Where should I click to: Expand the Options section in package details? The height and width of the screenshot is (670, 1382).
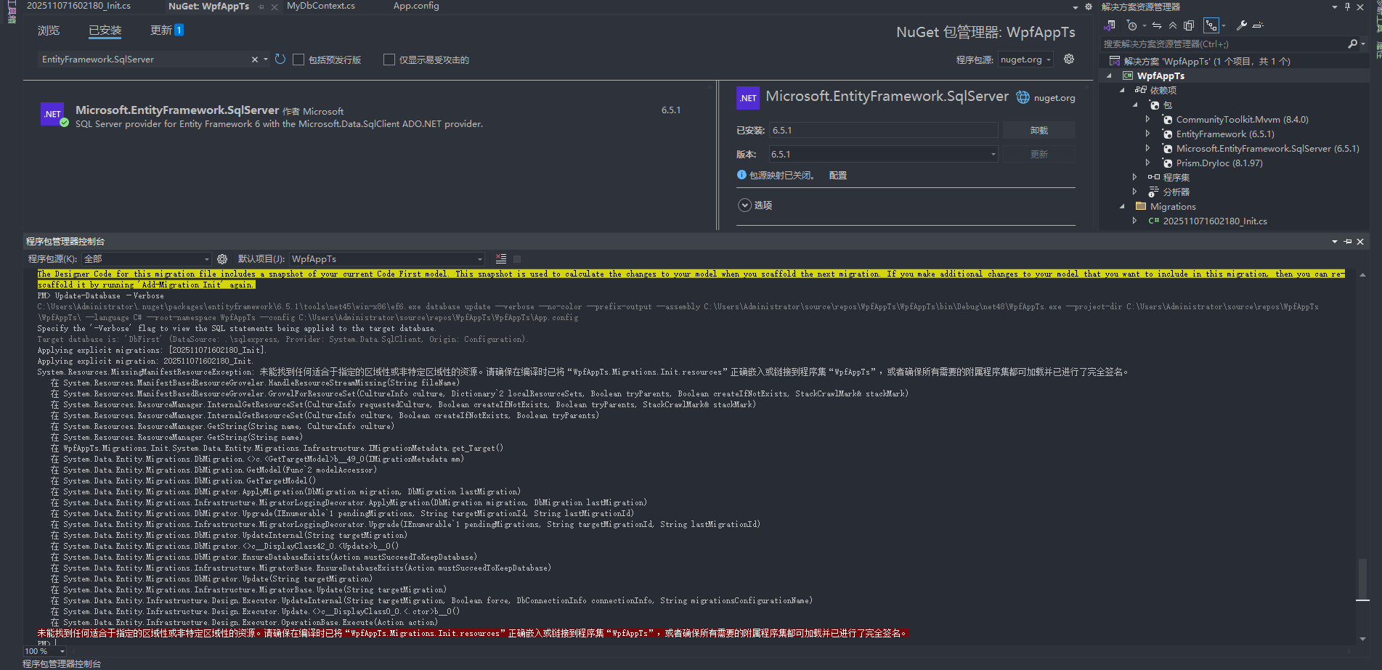[x=744, y=205]
